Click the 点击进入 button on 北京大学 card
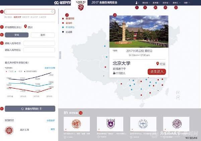Image resolution: width=201 pixels, height=141 pixels. tap(157, 72)
